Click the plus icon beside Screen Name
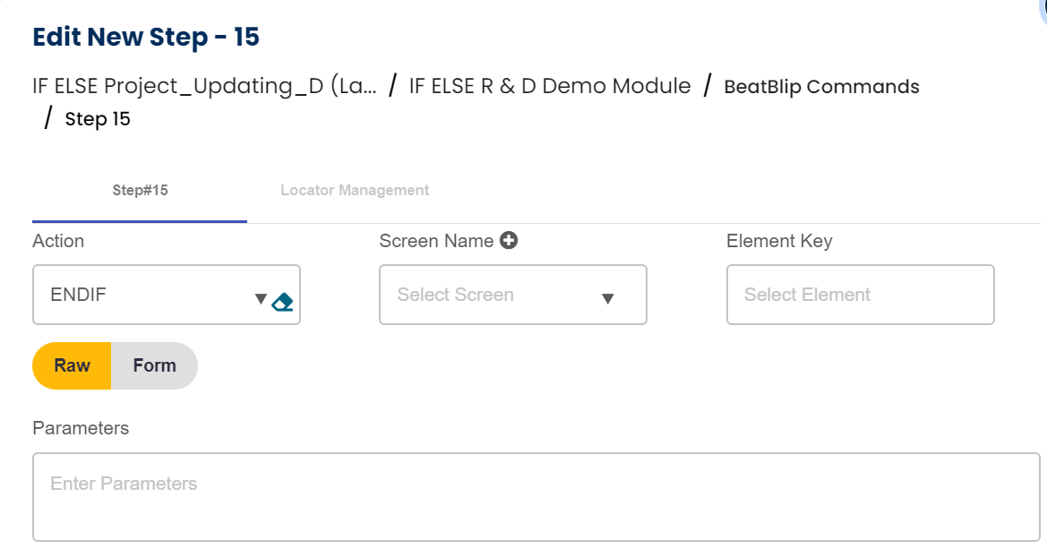The height and width of the screenshot is (549, 1047). click(509, 240)
